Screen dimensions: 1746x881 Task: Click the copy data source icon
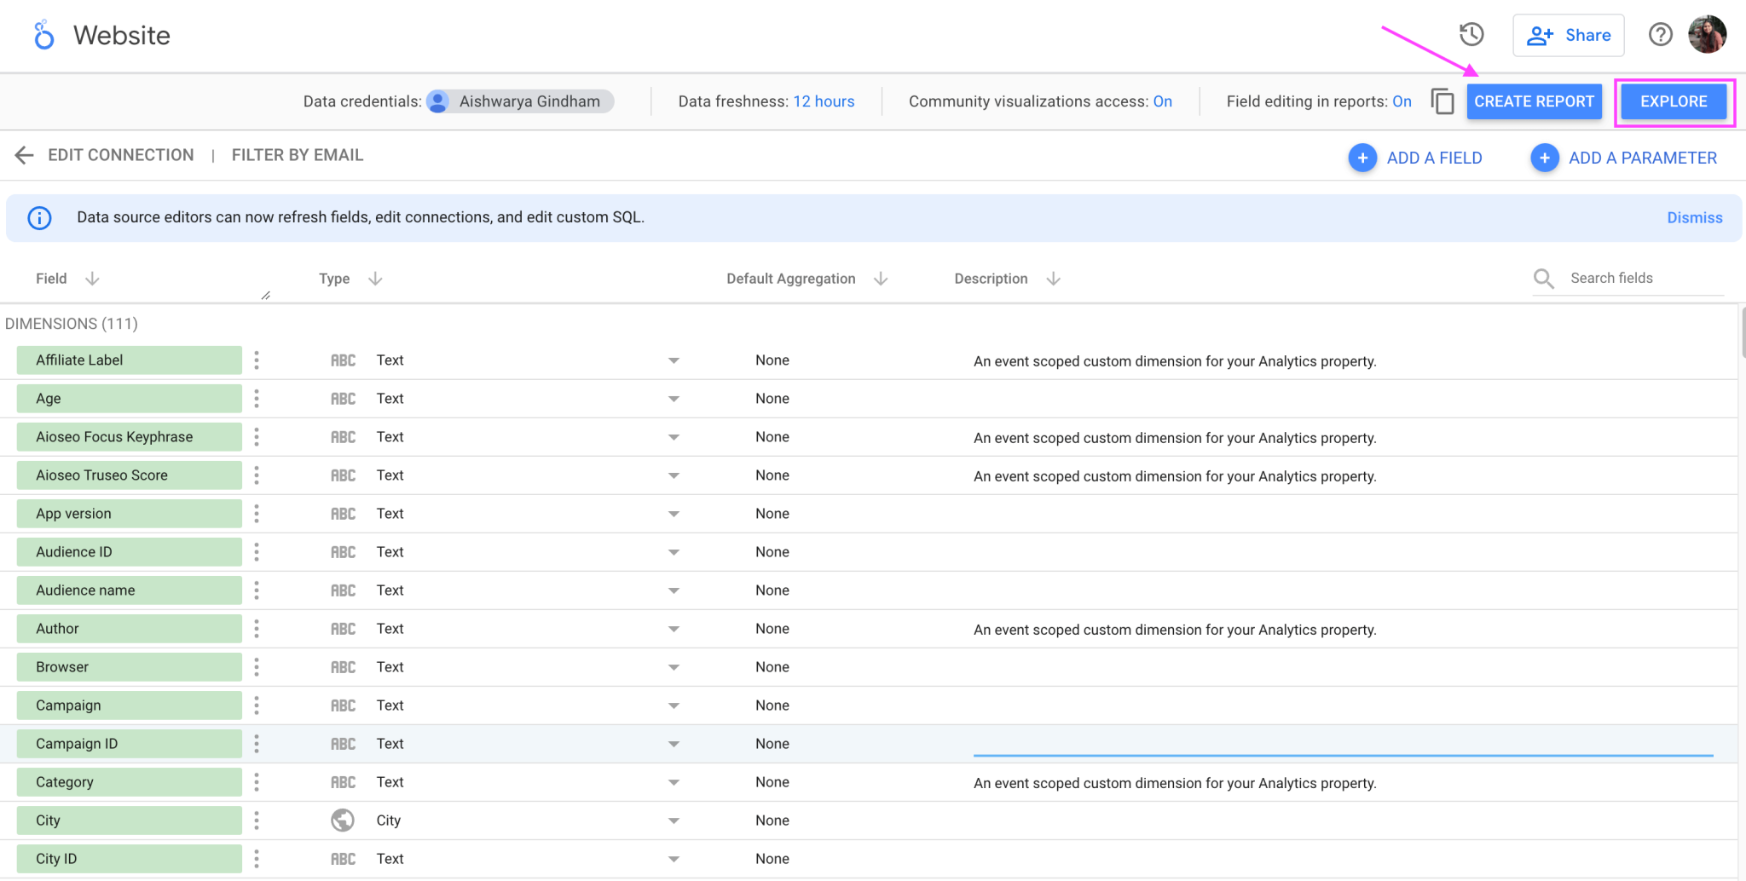(x=1442, y=101)
